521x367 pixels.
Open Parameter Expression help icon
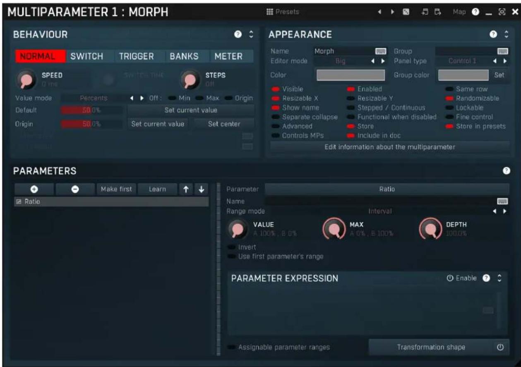pos(487,278)
